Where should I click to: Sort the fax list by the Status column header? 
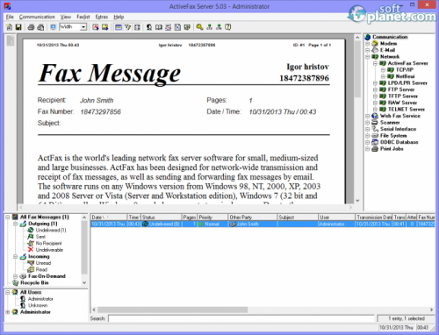162,217
